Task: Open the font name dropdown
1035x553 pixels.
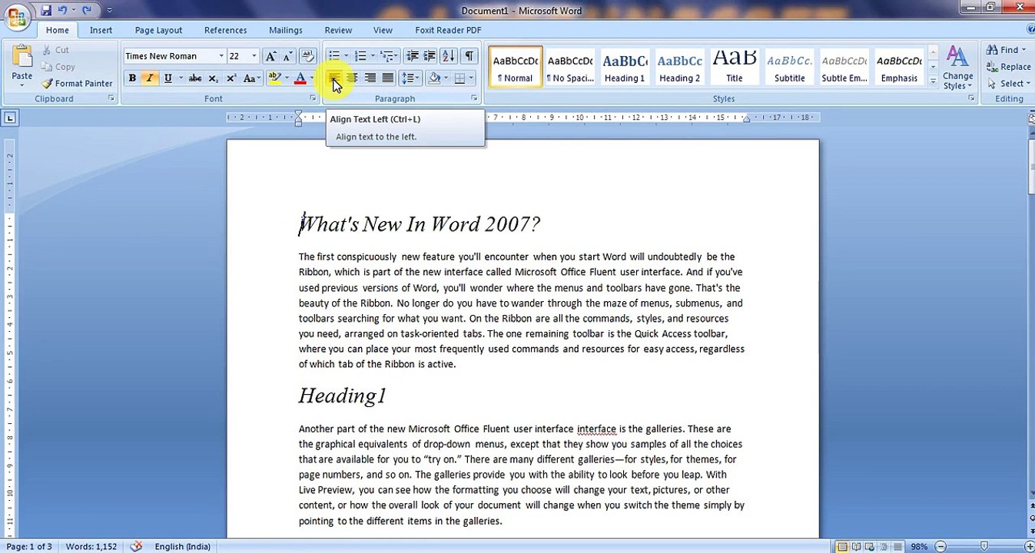Action: pos(221,56)
